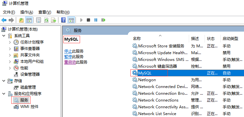Click the gear icon beside Network Connections
Screen dimensions: 244x117
[x=135, y=100]
